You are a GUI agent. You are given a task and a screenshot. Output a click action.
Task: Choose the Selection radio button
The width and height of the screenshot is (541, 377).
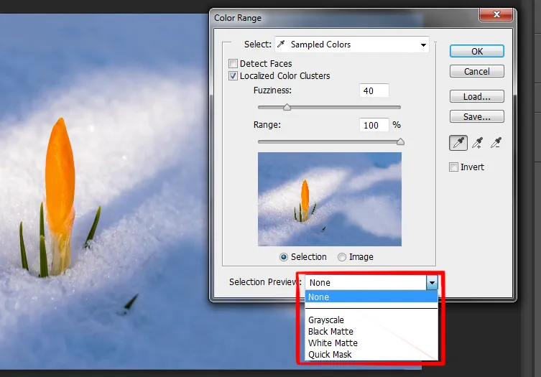point(284,257)
